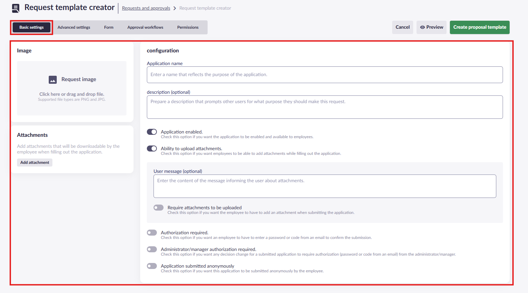The width and height of the screenshot is (528, 293).
Task: Open Requests and approvals breadcrumb link
Action: [146, 8]
